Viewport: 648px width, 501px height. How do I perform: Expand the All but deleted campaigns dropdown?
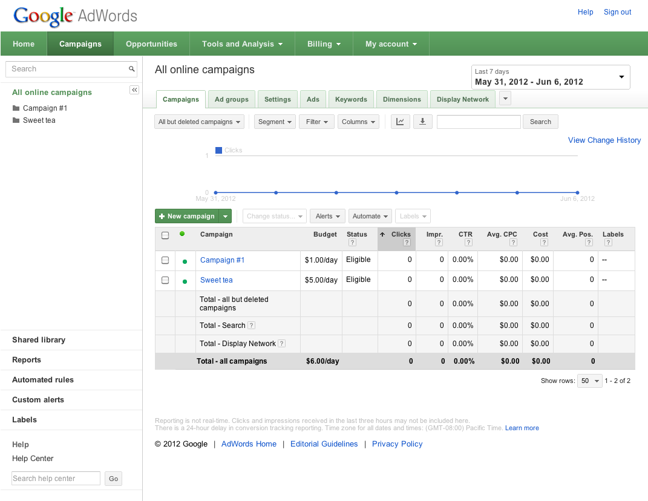click(199, 122)
